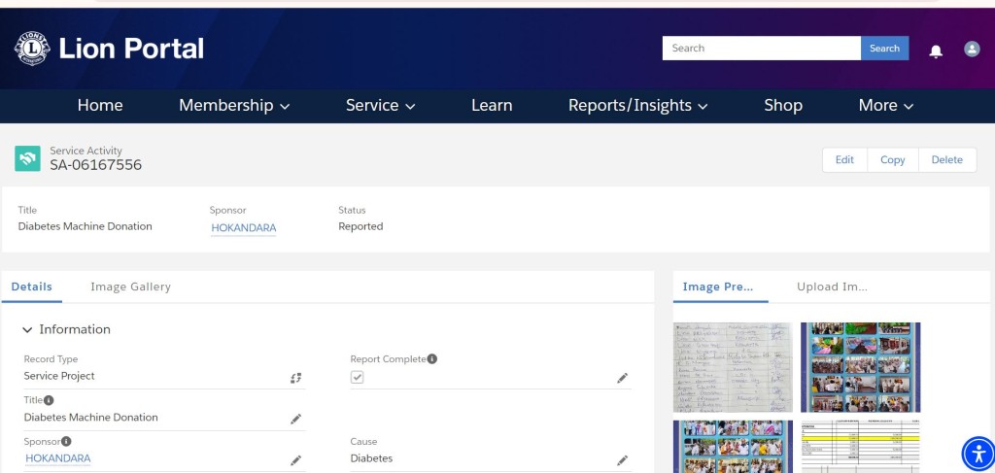Click record number SA-06167556
995x473 pixels.
click(x=96, y=165)
